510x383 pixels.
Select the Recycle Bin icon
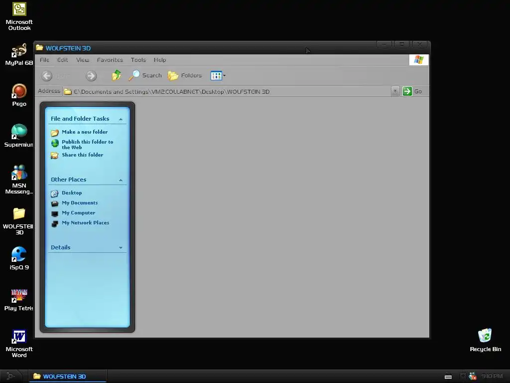tap(485, 340)
